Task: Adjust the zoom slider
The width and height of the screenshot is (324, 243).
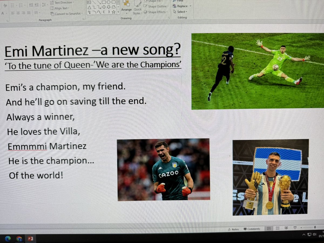Action: pyautogui.click(x=315, y=228)
